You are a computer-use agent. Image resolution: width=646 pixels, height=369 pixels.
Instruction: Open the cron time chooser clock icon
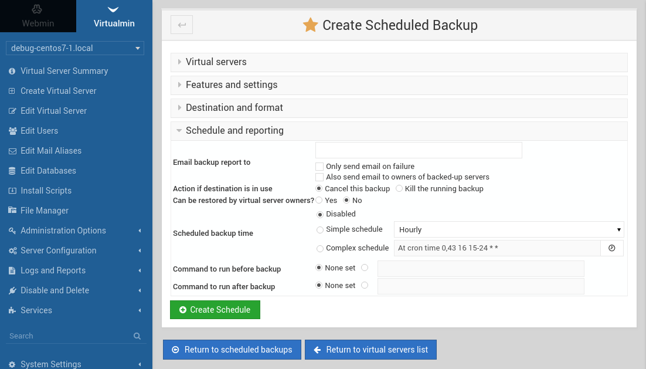(612, 248)
